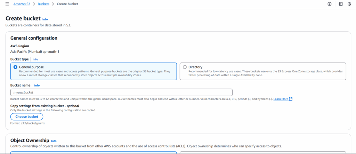Screen dimensions: 356x154
Task: Click the AWS Region label
Action: (20, 46)
